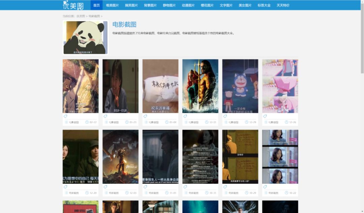Screen dimensions: 364x213
Task: Click 电影截图 category link on 01-23 card
Action: [x=114, y=122]
